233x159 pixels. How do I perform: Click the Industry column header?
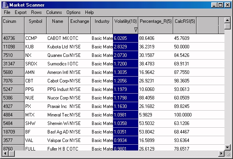tap(102, 25)
